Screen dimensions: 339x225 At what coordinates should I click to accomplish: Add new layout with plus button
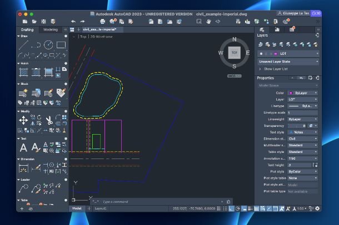(x=89, y=208)
